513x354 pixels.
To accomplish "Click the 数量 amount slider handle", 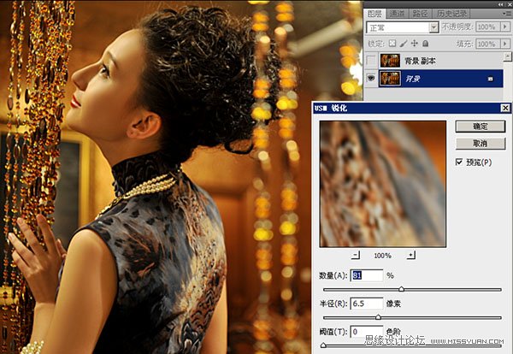I will click(x=402, y=289).
